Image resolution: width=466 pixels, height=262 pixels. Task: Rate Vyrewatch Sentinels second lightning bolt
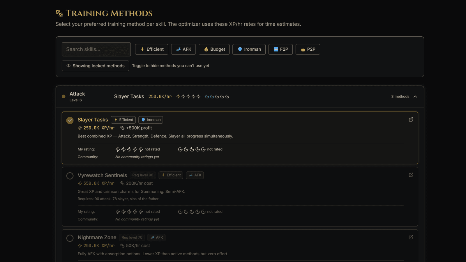pos(123,212)
